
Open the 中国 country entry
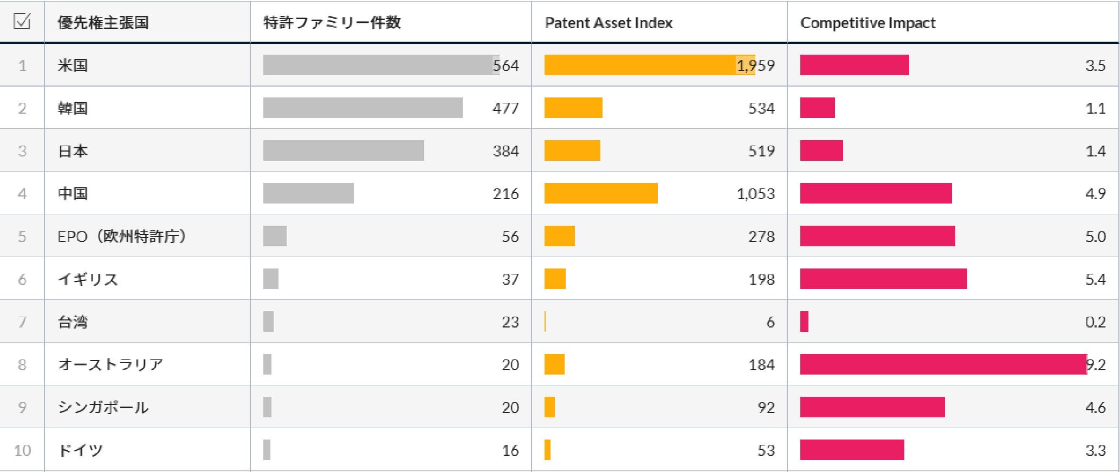click(73, 194)
